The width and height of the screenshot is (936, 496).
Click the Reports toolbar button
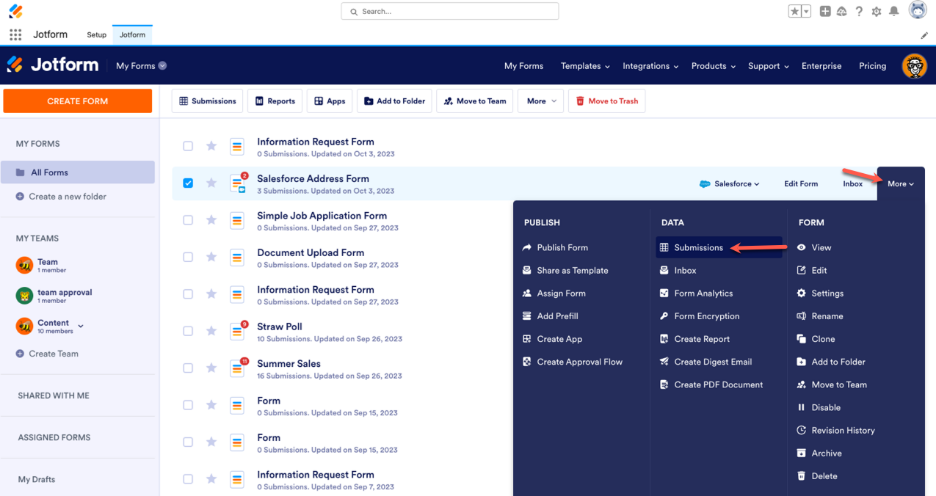[x=275, y=101]
